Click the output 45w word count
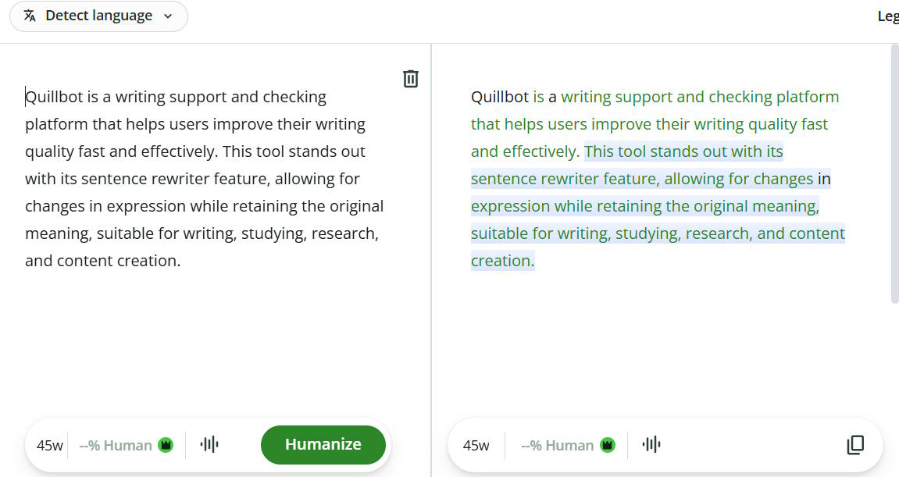Screen dimensions: 899x477 click(x=476, y=446)
